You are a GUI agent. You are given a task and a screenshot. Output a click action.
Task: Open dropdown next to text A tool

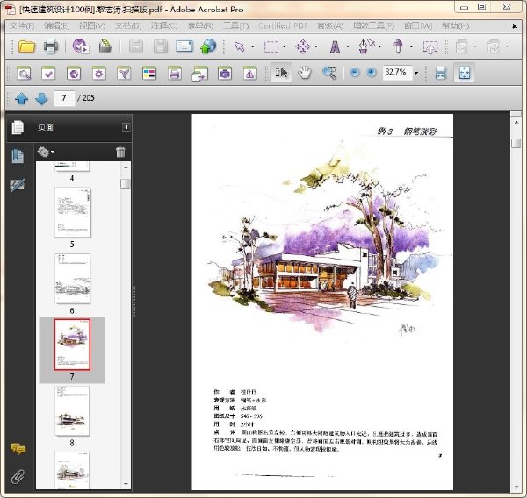348,46
